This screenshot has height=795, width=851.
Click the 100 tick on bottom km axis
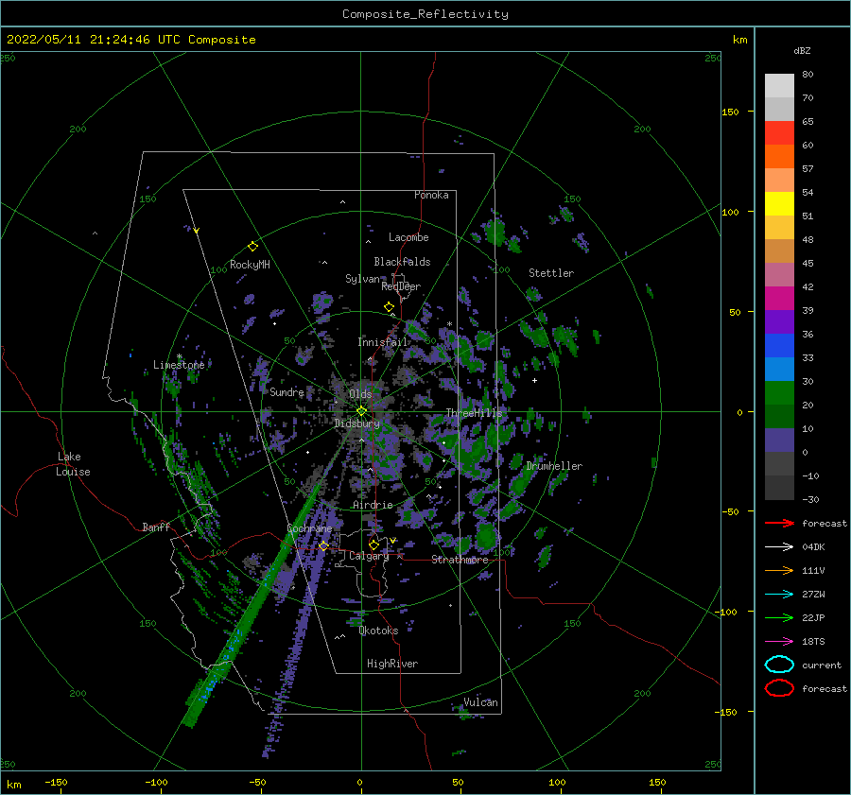(557, 782)
